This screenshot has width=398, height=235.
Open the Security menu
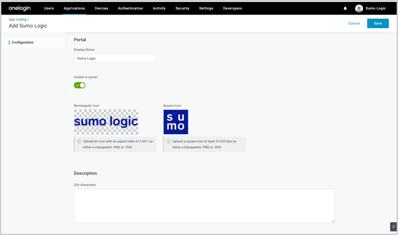182,8
